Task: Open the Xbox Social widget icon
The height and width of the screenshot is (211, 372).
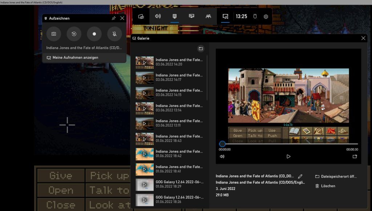Action: coord(208,16)
